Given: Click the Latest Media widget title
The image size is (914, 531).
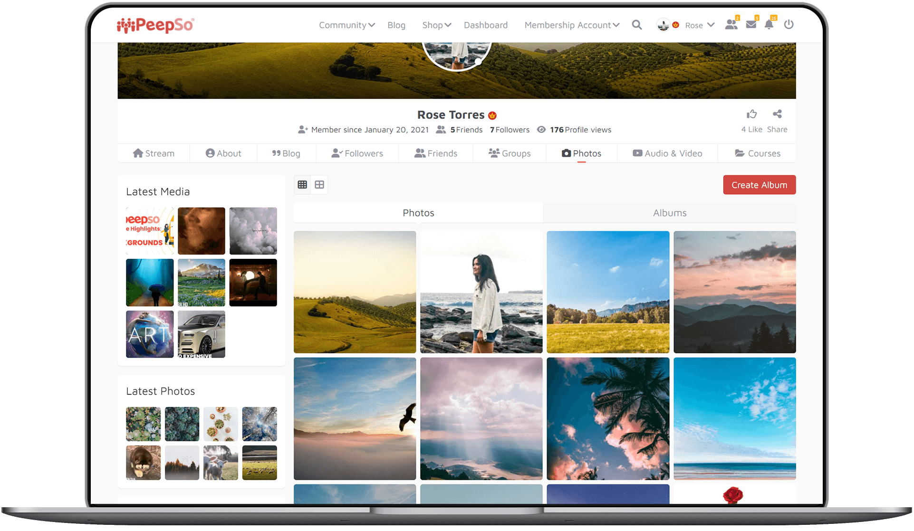Looking at the screenshot, I should pos(158,191).
